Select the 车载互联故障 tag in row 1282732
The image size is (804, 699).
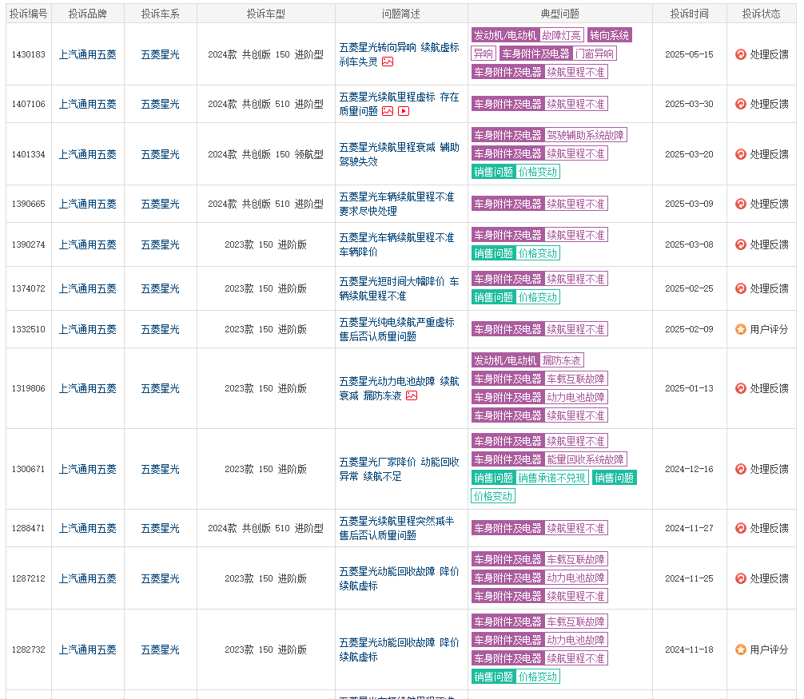pyautogui.click(x=575, y=622)
